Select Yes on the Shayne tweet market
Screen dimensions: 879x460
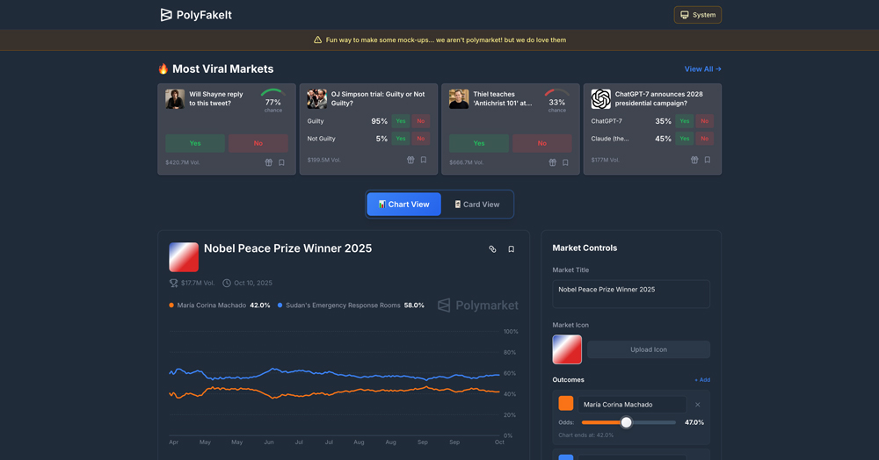coord(195,143)
